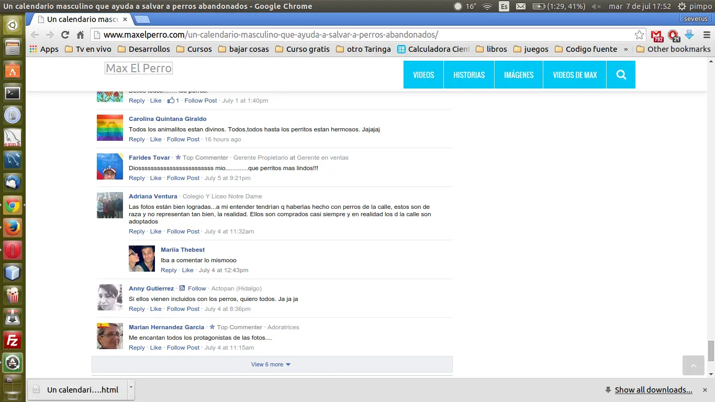Open the Desarrollos bookmark folder

(x=144, y=49)
